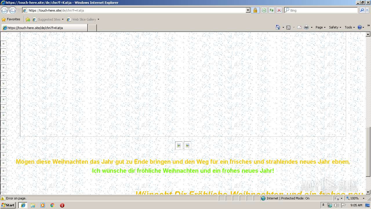Open Favorites star button
Image resolution: width=371 pixels, height=209 pixels.
(11, 19)
